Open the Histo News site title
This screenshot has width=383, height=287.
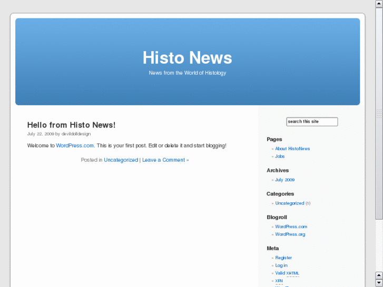point(188,58)
